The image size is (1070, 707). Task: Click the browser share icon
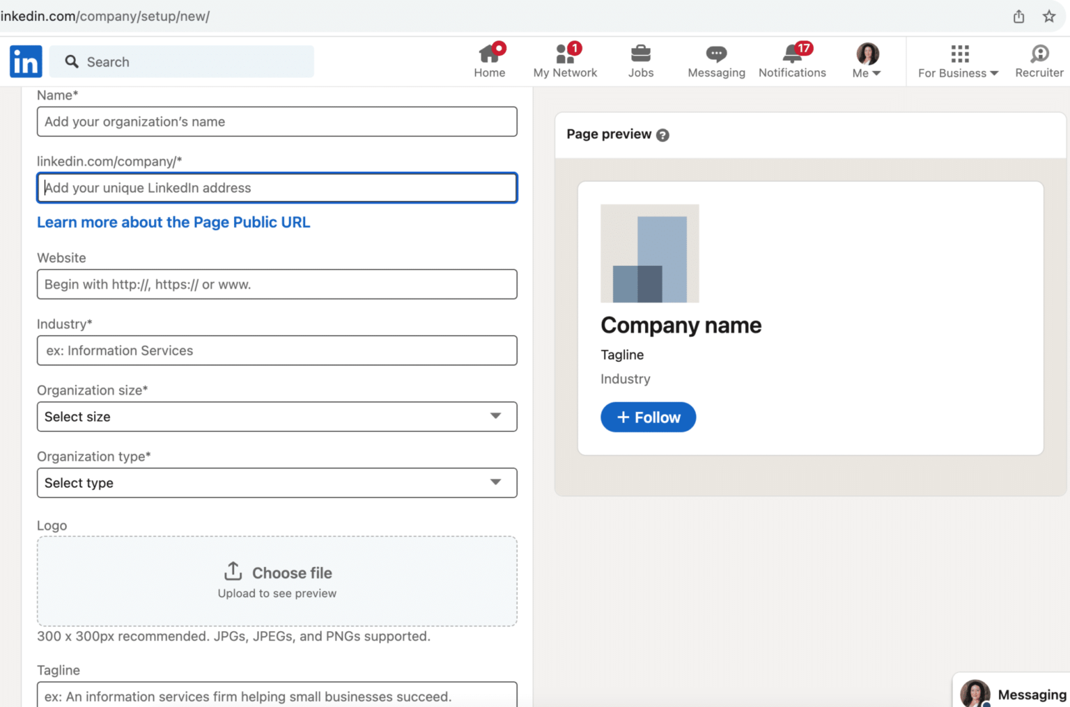pyautogui.click(x=1018, y=17)
